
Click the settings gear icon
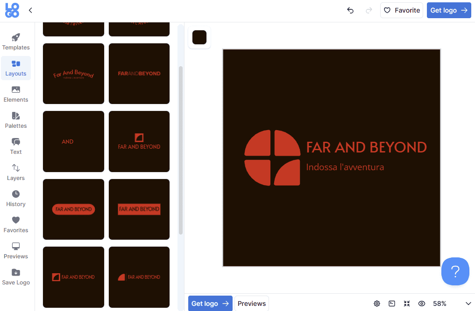point(377,304)
